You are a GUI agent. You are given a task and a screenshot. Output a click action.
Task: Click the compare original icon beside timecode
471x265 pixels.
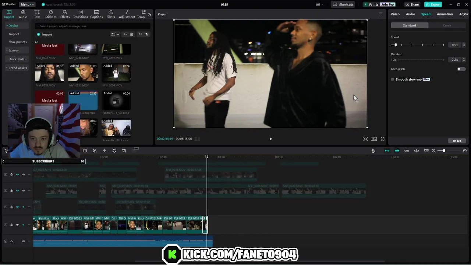pos(197,139)
